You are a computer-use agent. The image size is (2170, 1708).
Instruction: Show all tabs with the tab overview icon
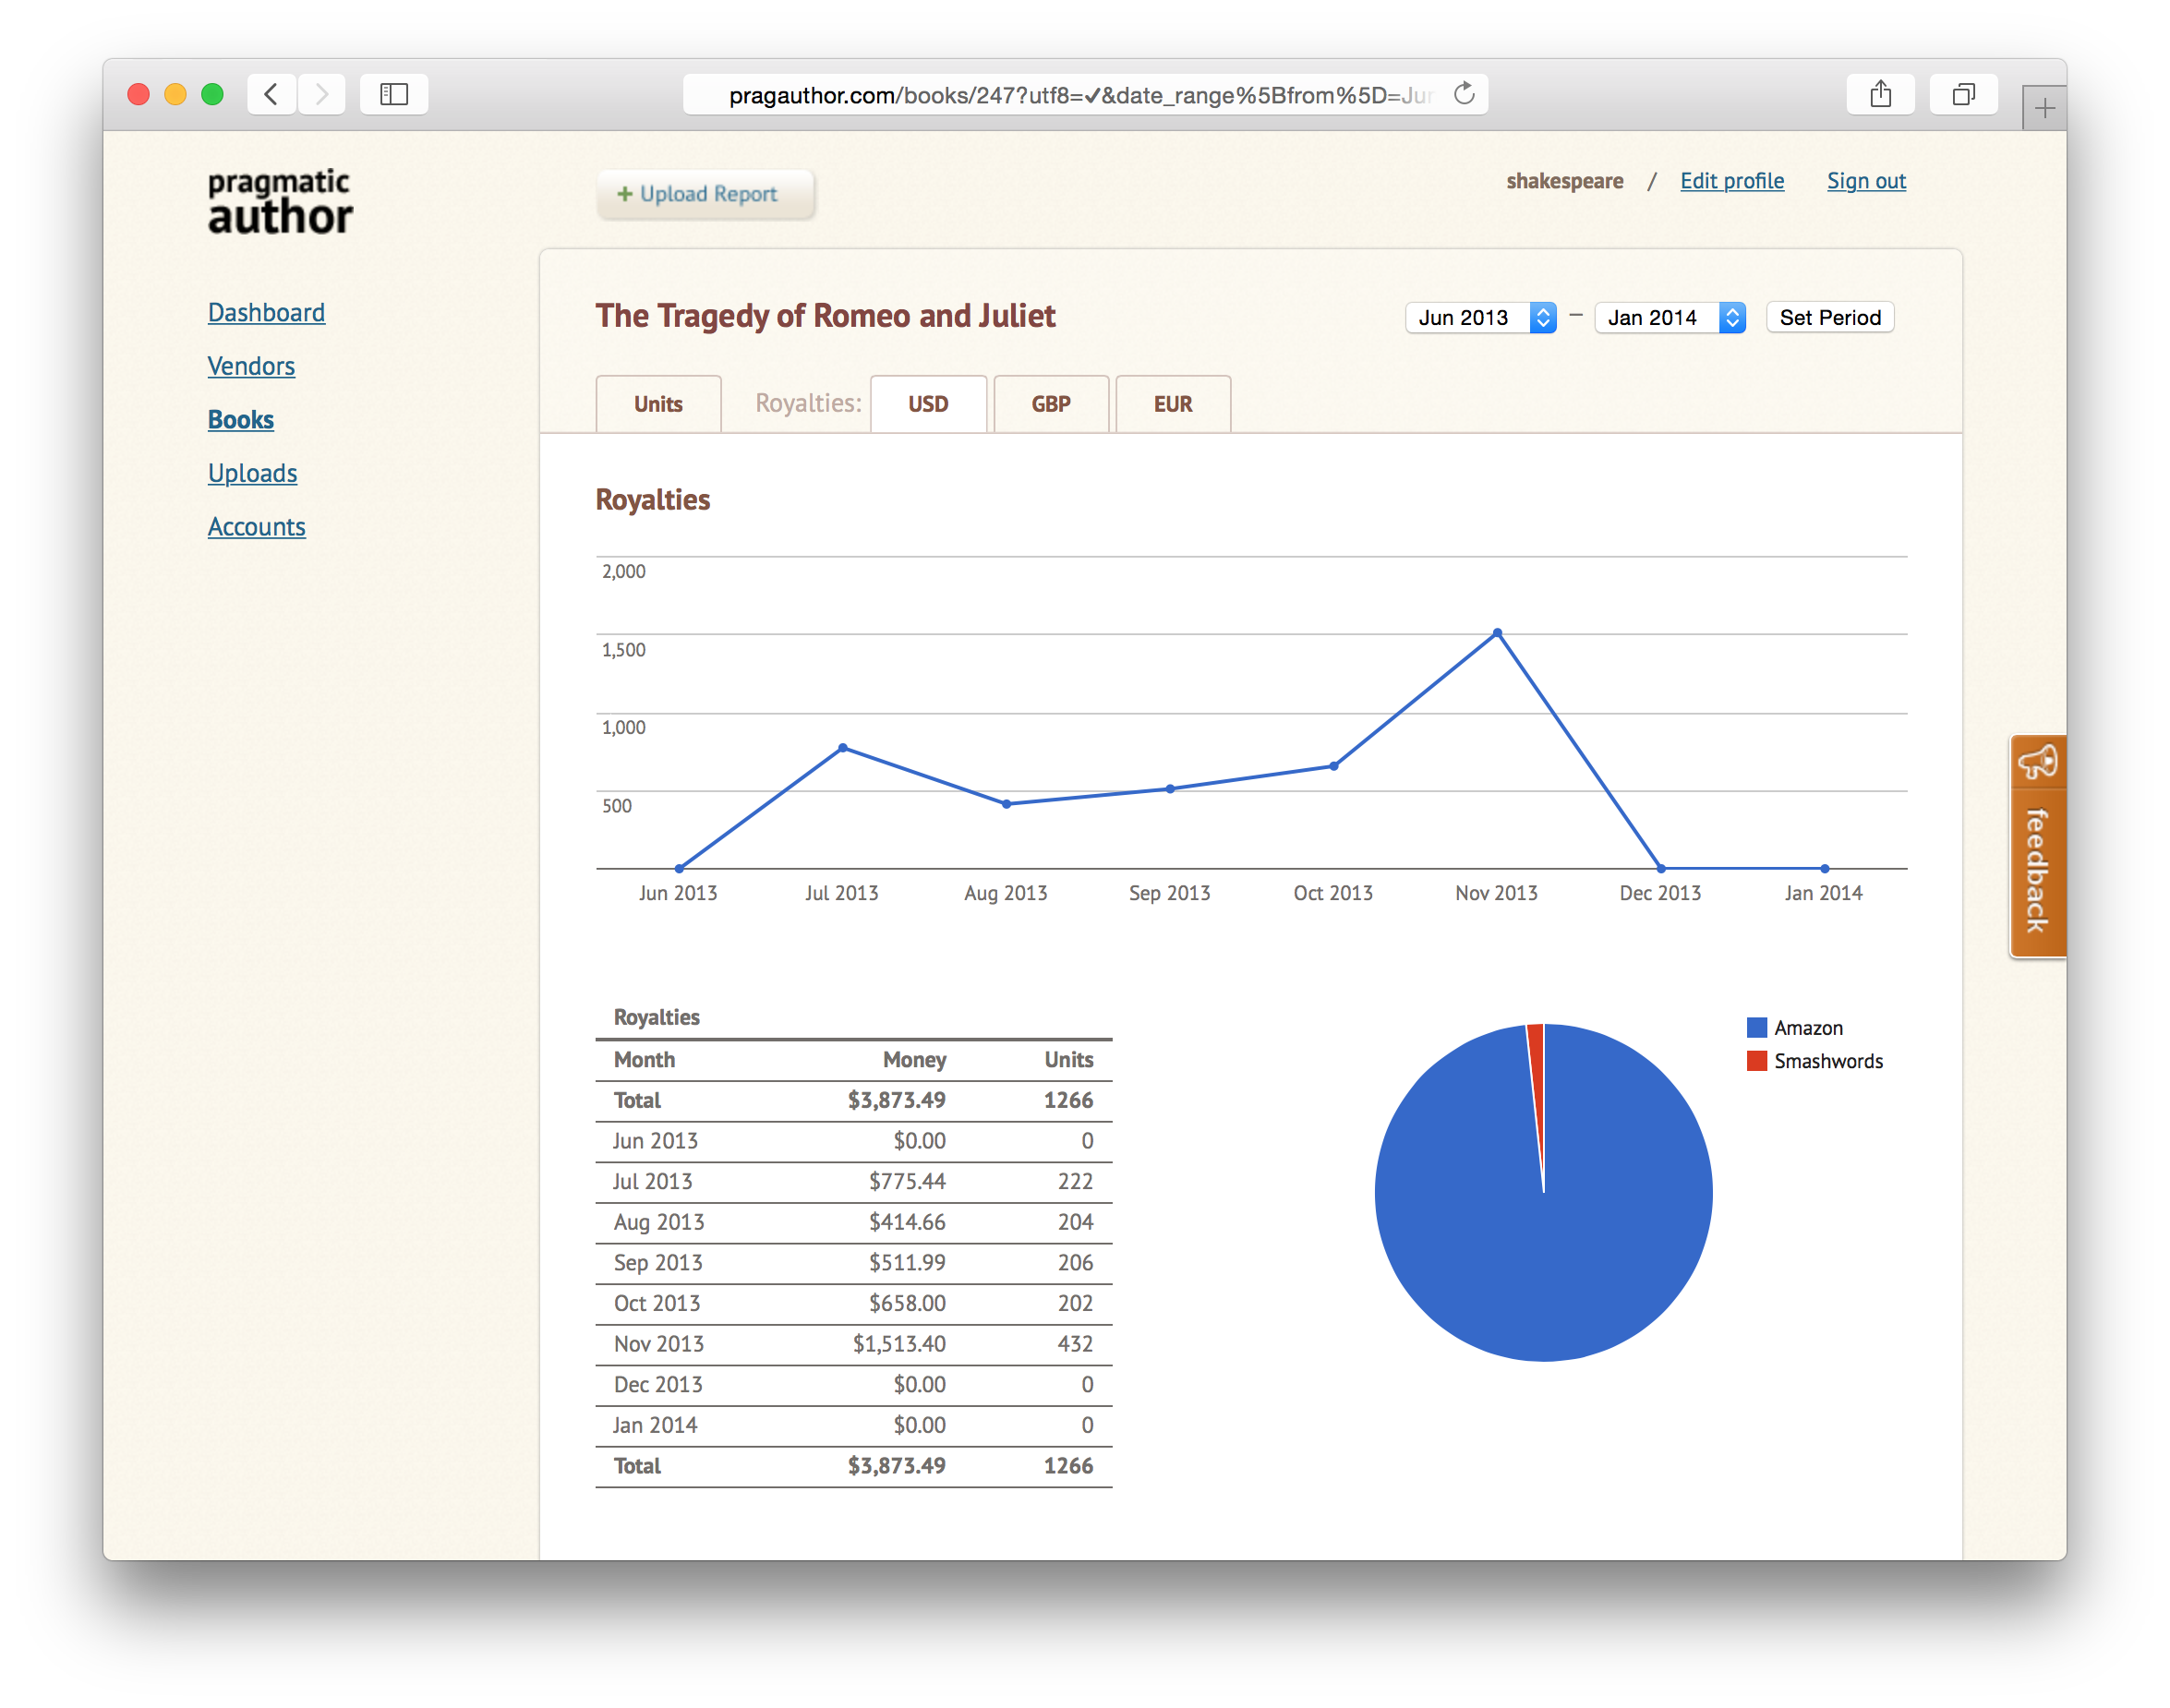[1963, 94]
